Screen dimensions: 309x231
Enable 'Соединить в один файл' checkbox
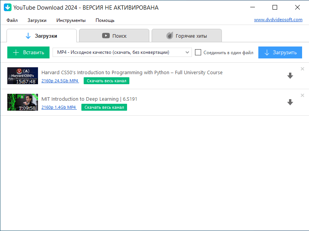pos(198,52)
